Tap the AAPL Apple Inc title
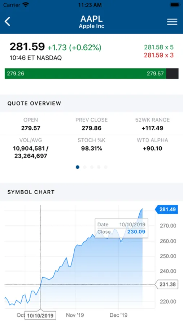 coord(91,22)
